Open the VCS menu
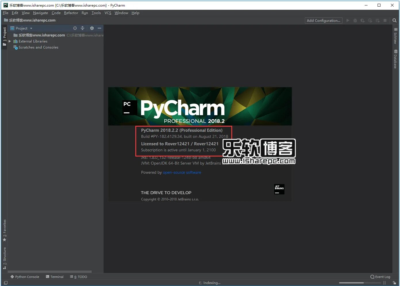Screen dimensions: 400x286 pos(108,13)
